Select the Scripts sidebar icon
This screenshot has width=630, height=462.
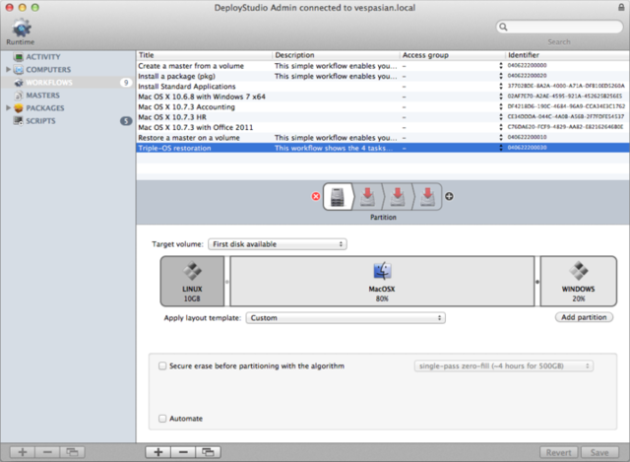coord(18,120)
